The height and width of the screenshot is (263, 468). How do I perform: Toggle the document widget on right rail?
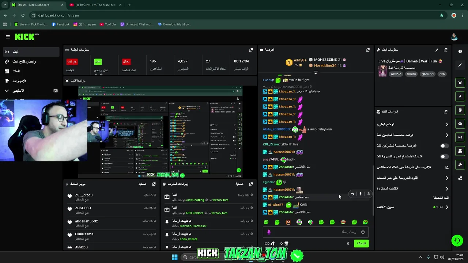[460, 110]
